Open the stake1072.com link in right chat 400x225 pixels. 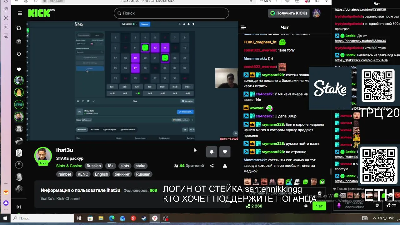click(x=362, y=60)
